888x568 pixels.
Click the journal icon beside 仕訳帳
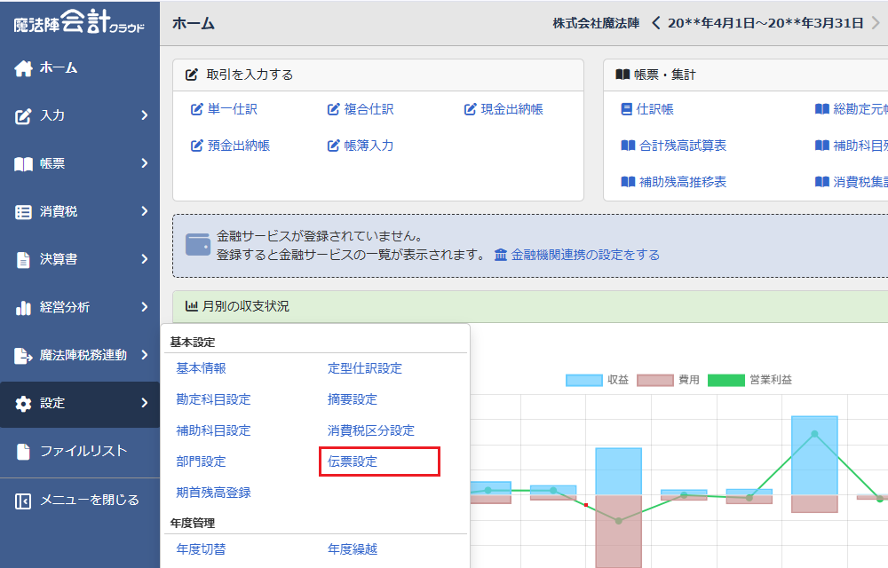coord(628,109)
